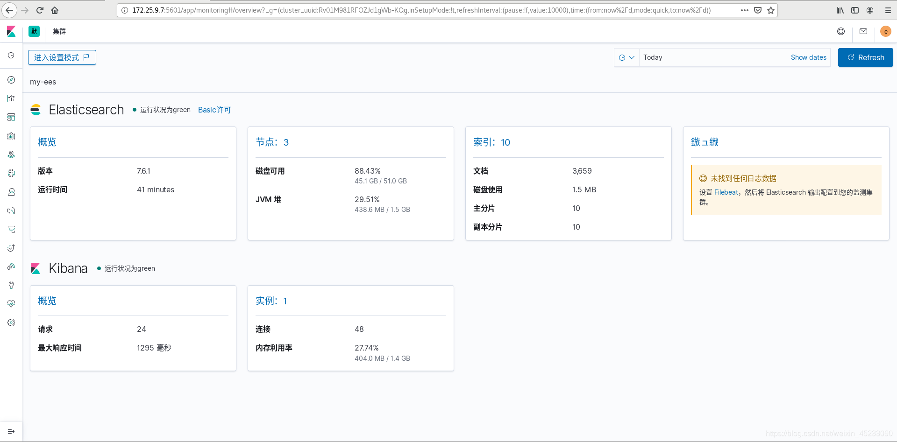Open Kibana 概览 link
897x442 pixels.
(47, 301)
